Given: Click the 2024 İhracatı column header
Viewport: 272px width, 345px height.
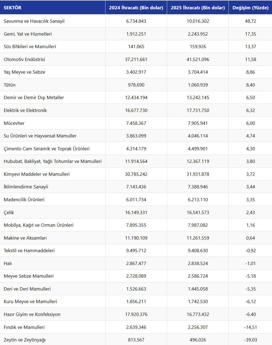Looking at the screenshot, I should (x=136, y=8).
